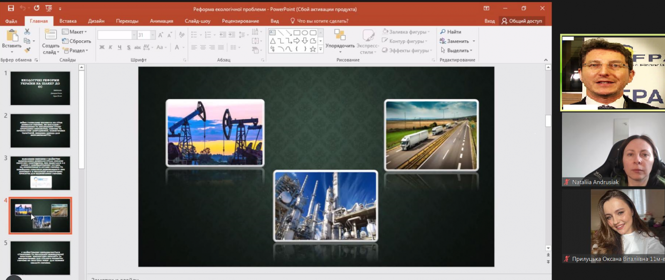Click the Упорядочить arrange icon

coord(340,35)
